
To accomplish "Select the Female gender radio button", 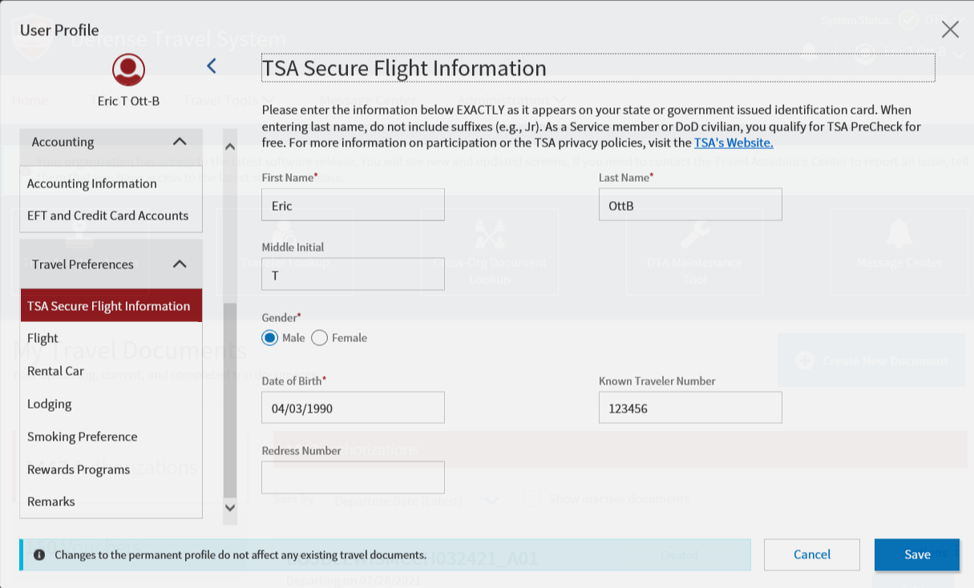I will 320,338.
